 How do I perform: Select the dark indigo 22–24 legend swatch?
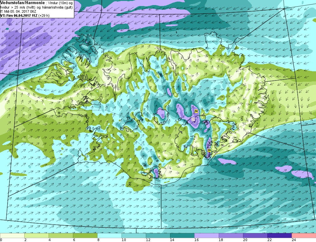[280, 236]
